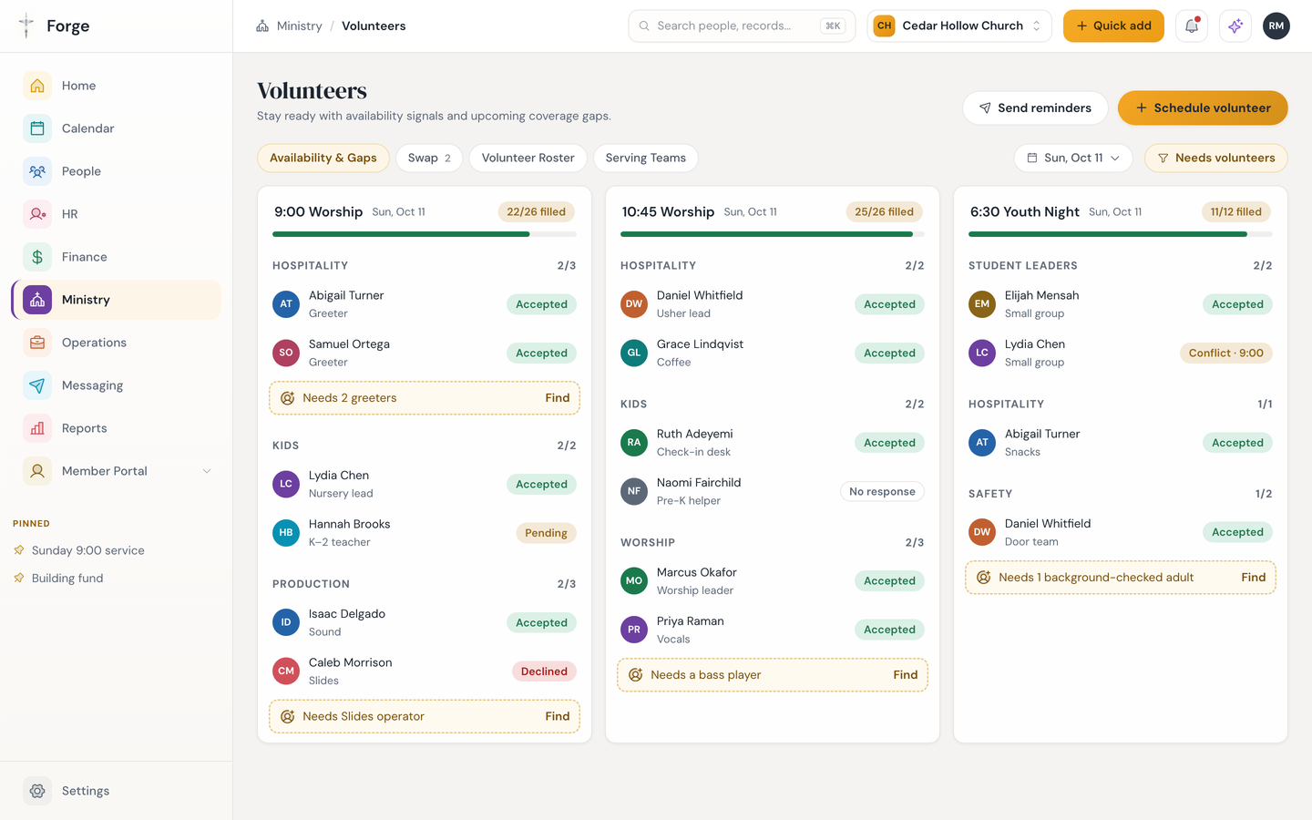The image size is (1312, 820).
Task: Toggle the Needs volunteers filter
Action: [x=1215, y=158]
